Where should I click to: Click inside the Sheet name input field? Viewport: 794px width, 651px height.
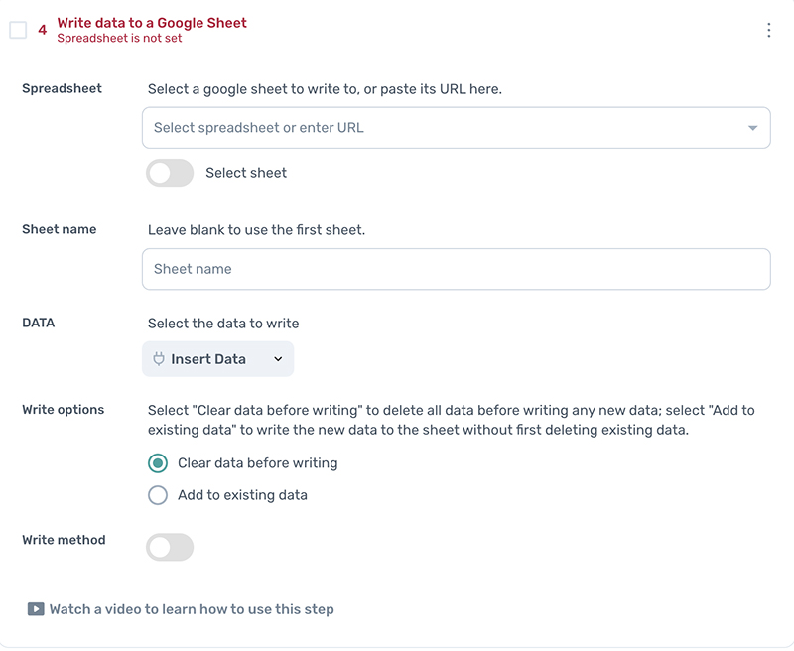(456, 268)
